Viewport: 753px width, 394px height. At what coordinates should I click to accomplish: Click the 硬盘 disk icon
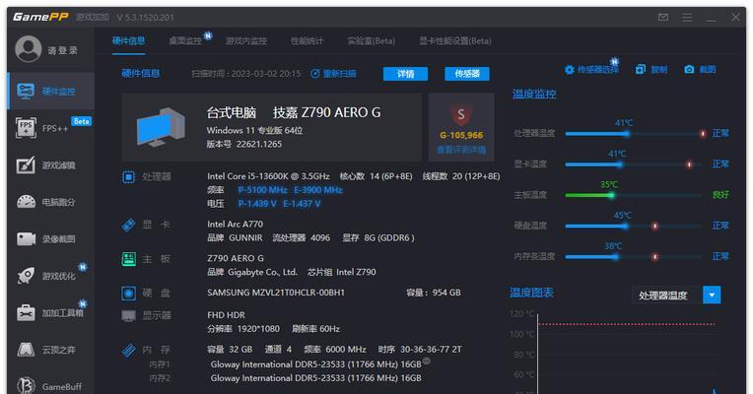(128, 294)
